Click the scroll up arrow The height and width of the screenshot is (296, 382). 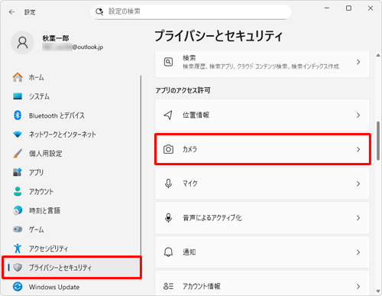pyautogui.click(x=378, y=55)
